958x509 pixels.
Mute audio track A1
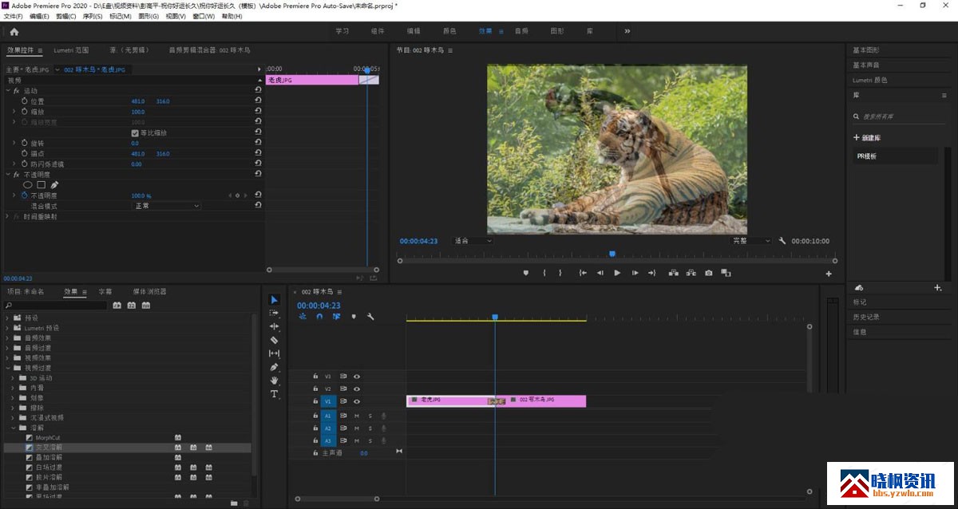click(357, 416)
